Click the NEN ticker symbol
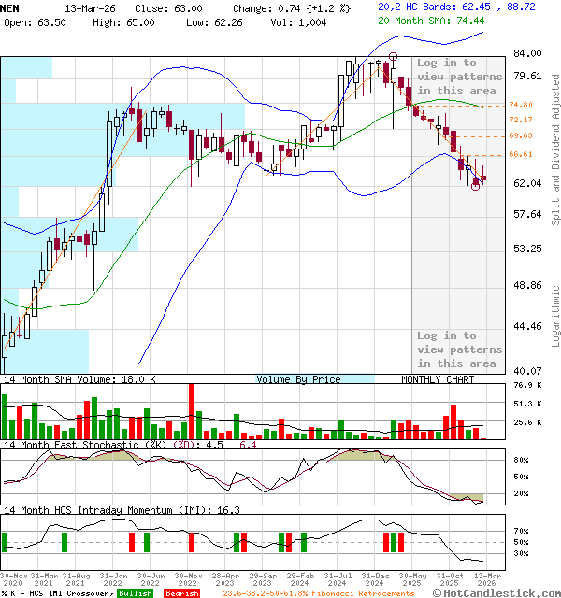The image size is (561, 598). pos(12,7)
